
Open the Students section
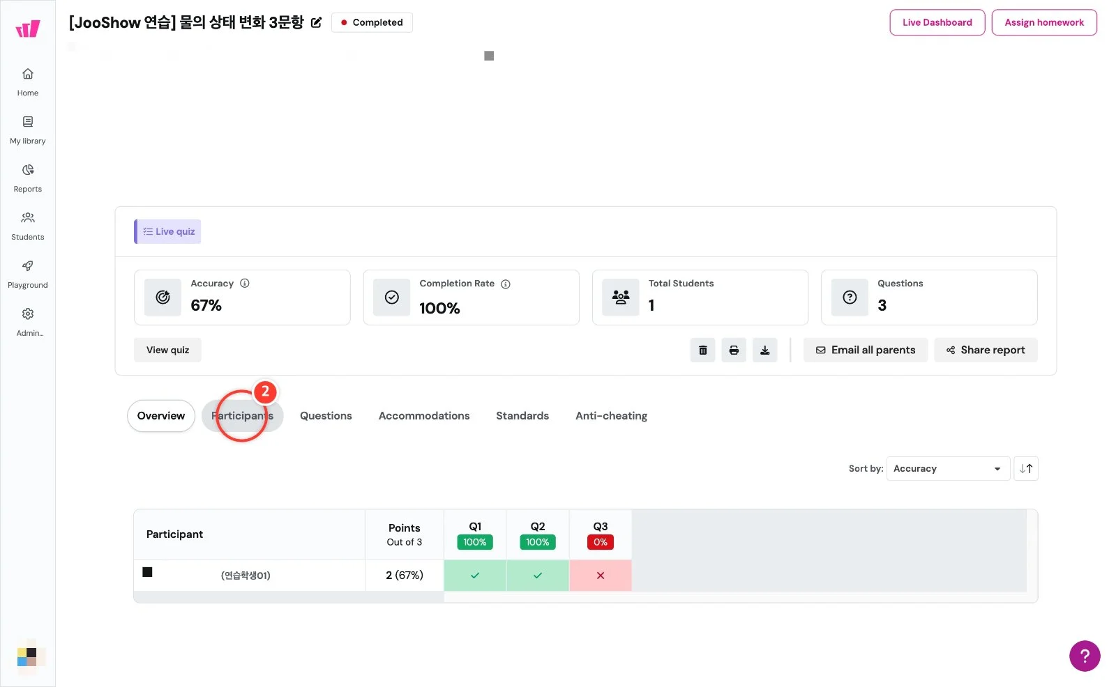click(28, 226)
